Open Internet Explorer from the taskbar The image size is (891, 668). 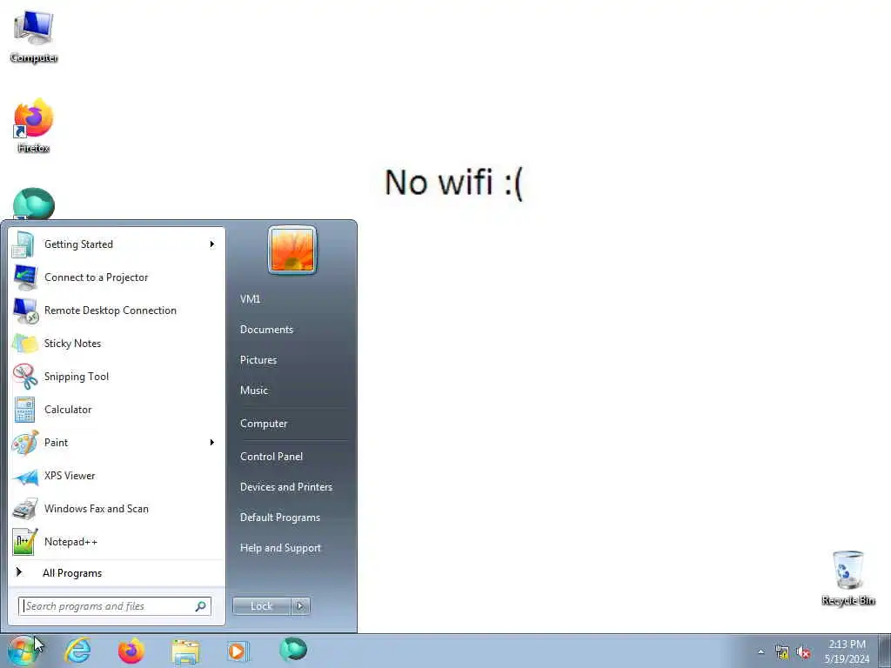pyautogui.click(x=77, y=651)
